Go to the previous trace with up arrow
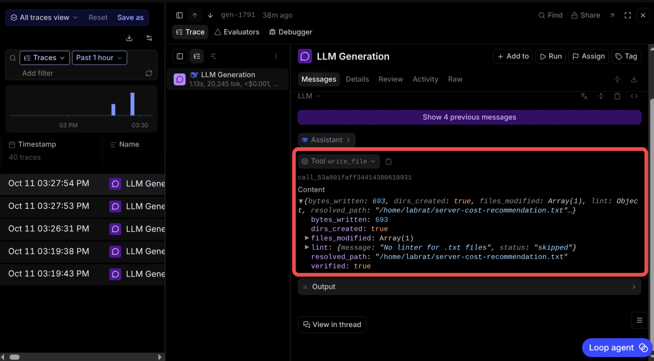Screen dimensions: 654x361 (195, 15)
